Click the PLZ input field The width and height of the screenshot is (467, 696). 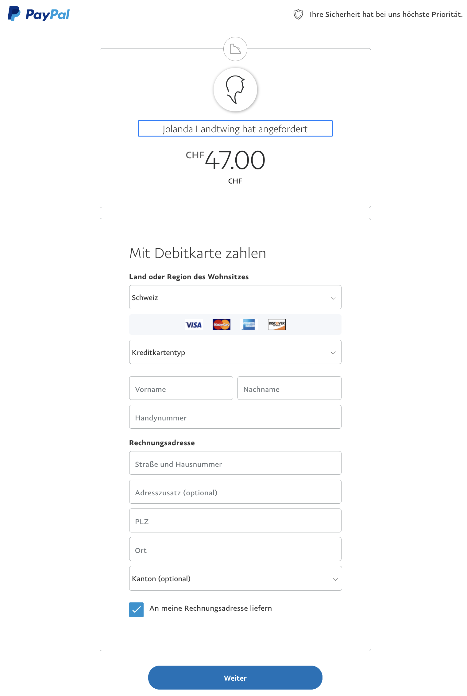(x=235, y=521)
